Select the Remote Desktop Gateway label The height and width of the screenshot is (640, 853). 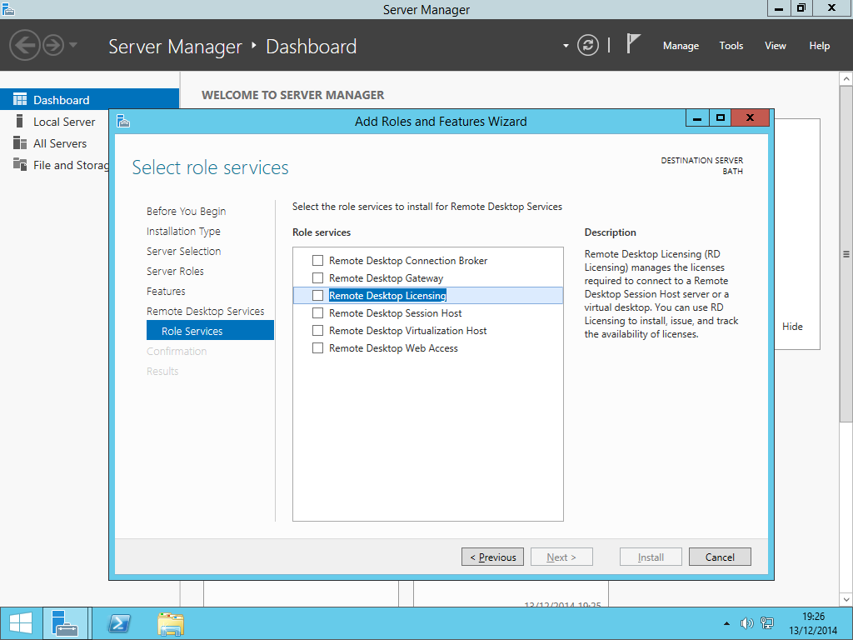pyautogui.click(x=387, y=278)
